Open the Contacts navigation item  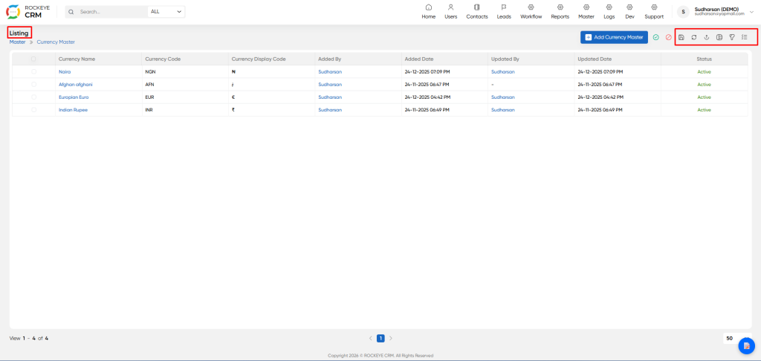476,12
